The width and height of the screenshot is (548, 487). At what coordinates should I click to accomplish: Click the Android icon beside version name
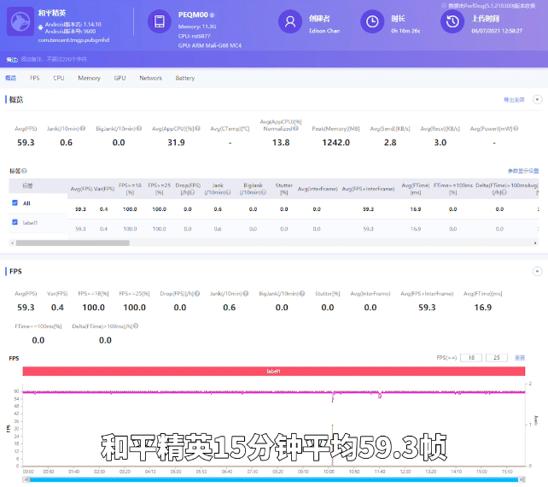40,27
